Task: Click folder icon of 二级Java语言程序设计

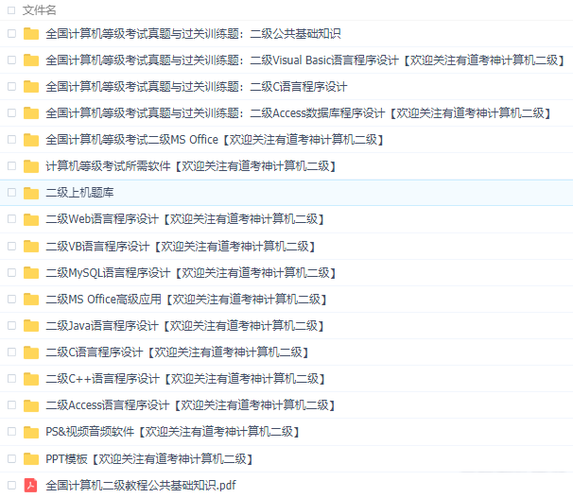Action: pyautogui.click(x=31, y=325)
